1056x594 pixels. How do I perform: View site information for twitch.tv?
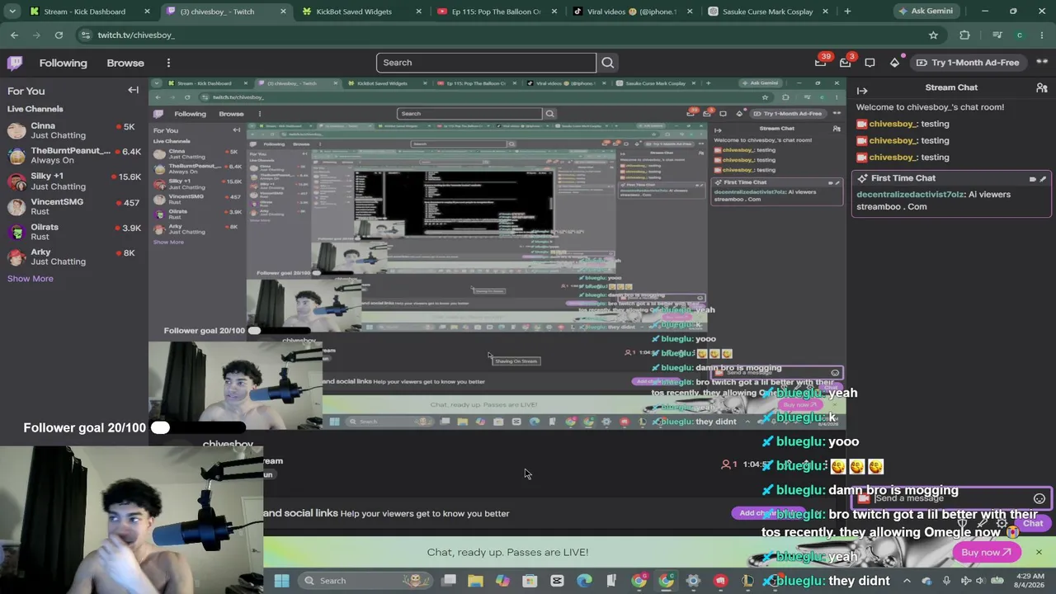click(x=85, y=35)
